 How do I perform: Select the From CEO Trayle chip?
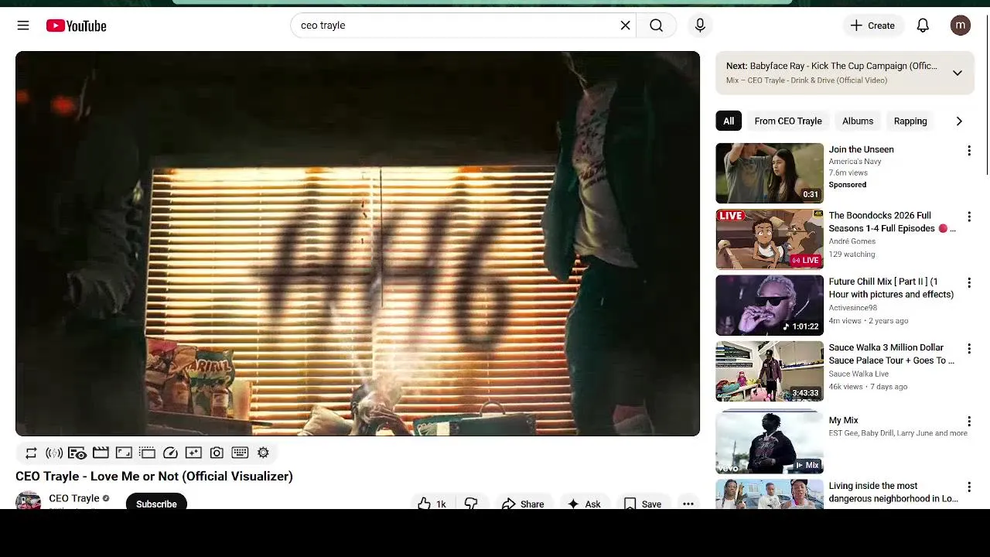788,121
